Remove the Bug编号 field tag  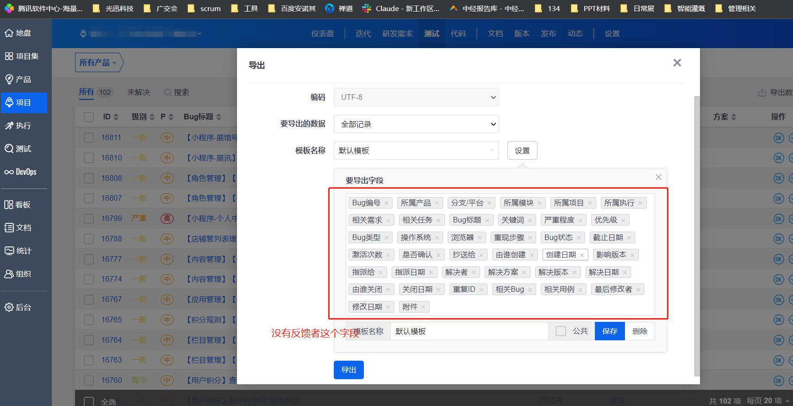pos(387,203)
